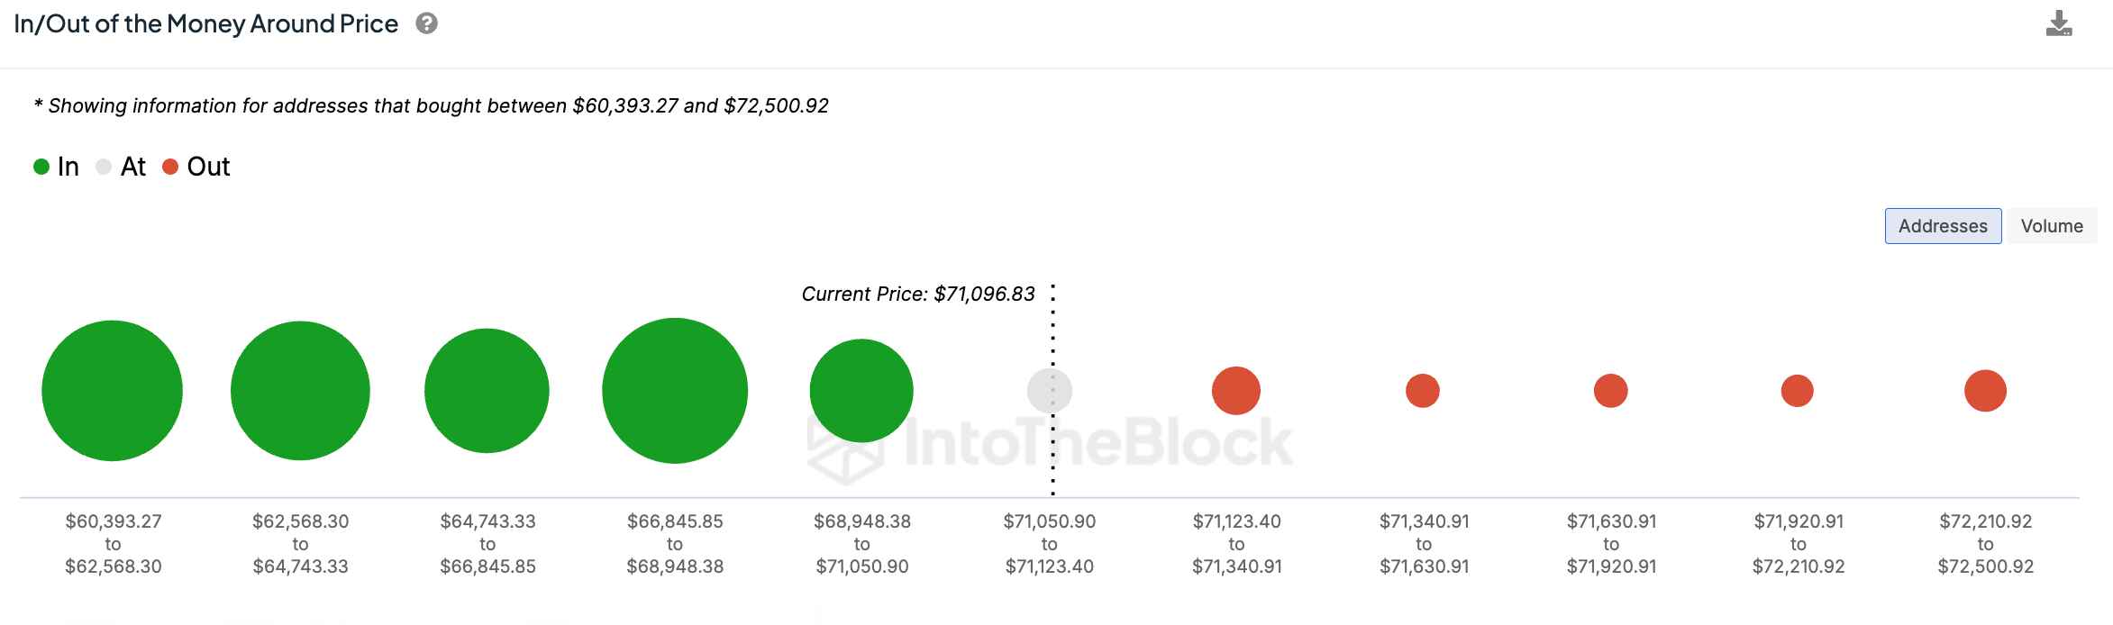Select the Addresses tab
The height and width of the screenshot is (625, 2113).
[1943, 226]
